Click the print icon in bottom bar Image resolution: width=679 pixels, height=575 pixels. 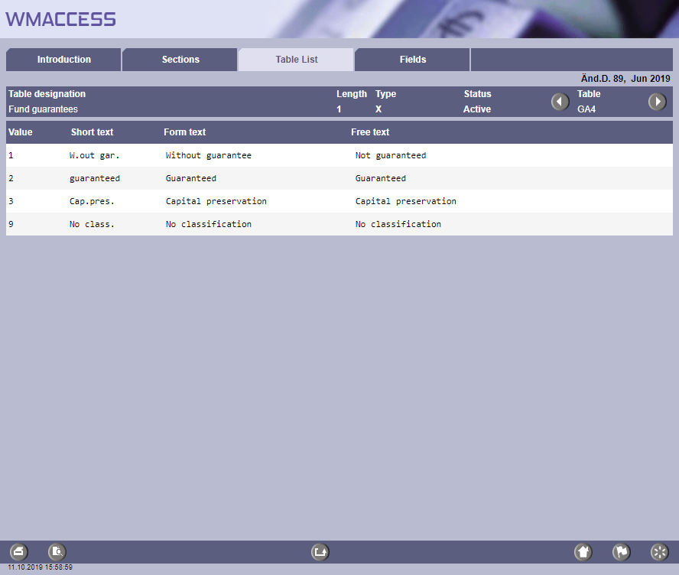[19, 551]
